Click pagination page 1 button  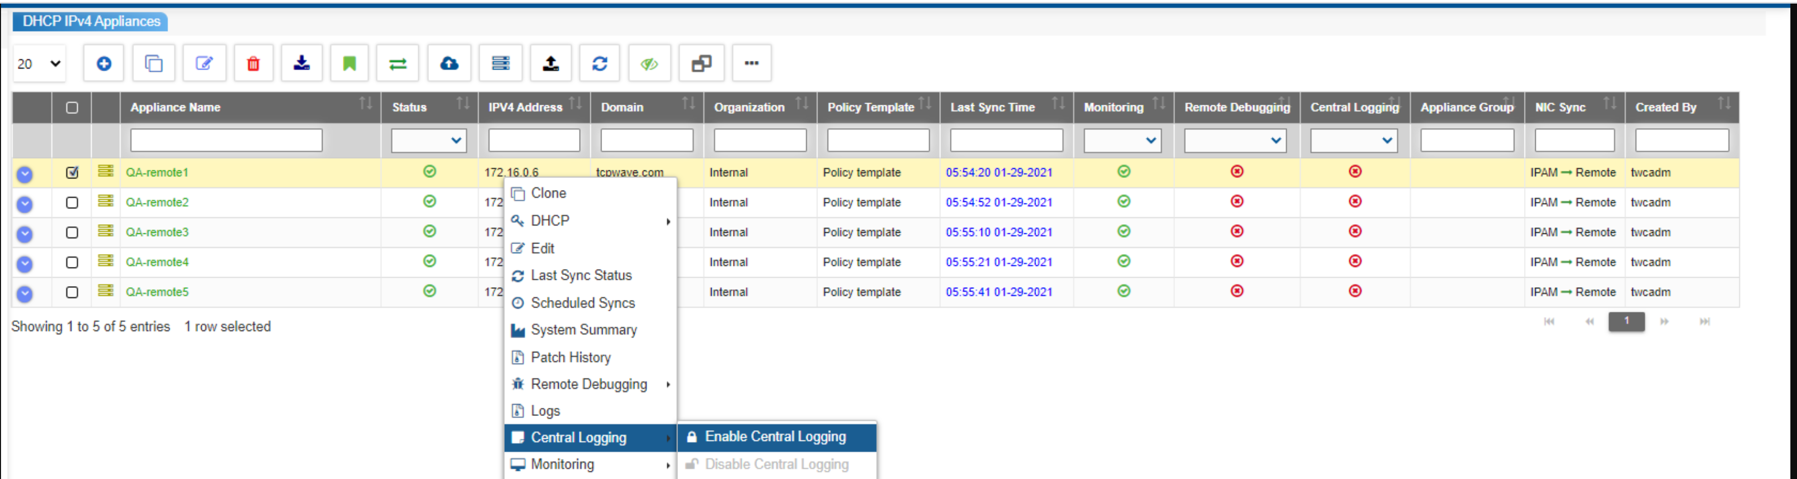pos(1626,321)
